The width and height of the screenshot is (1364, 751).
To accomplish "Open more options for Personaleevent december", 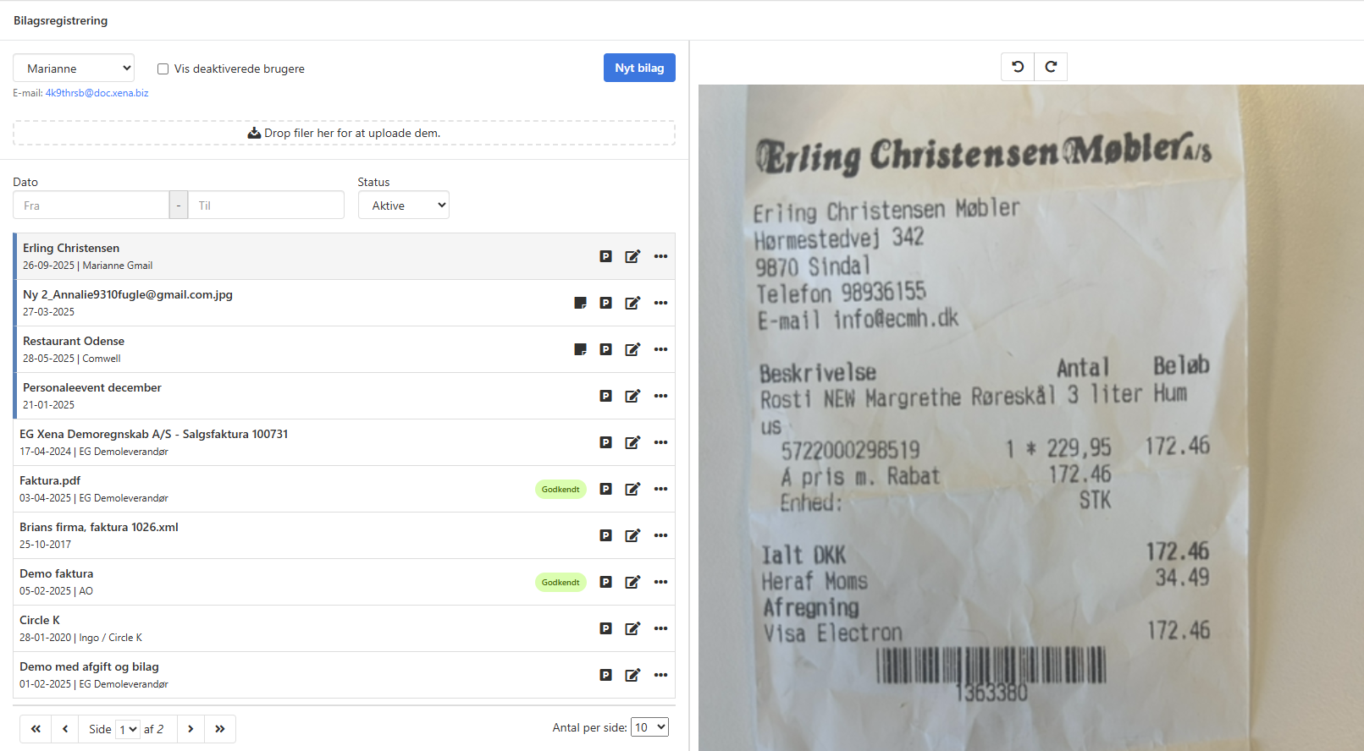I will coord(660,396).
